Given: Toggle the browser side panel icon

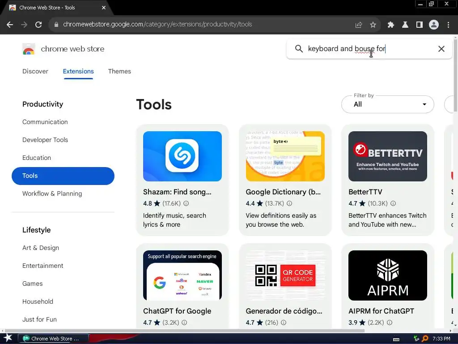Looking at the screenshot, I should pos(420,25).
